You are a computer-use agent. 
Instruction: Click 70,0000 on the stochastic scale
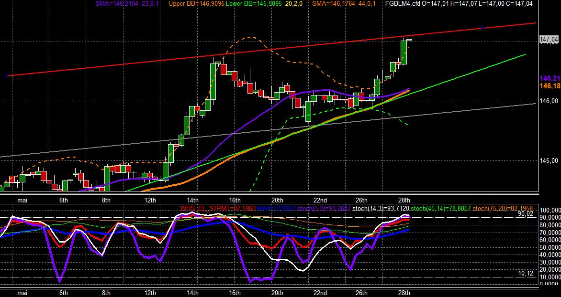pos(550,233)
